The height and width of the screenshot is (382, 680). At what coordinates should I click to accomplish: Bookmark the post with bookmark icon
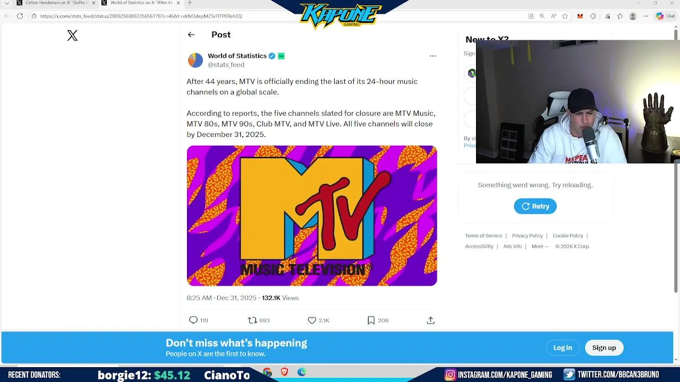coord(371,320)
